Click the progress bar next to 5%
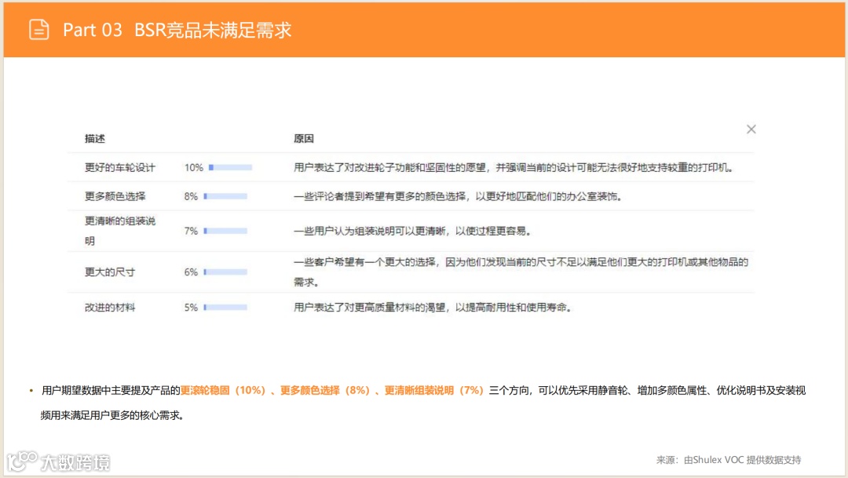This screenshot has height=478, width=848. coord(225,307)
